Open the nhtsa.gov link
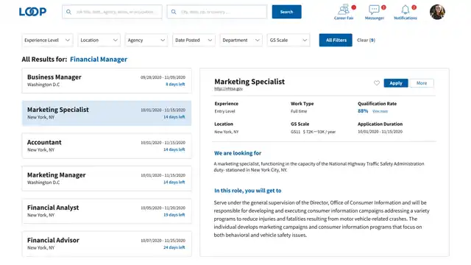The width and height of the screenshot is (471, 265). click(228, 88)
